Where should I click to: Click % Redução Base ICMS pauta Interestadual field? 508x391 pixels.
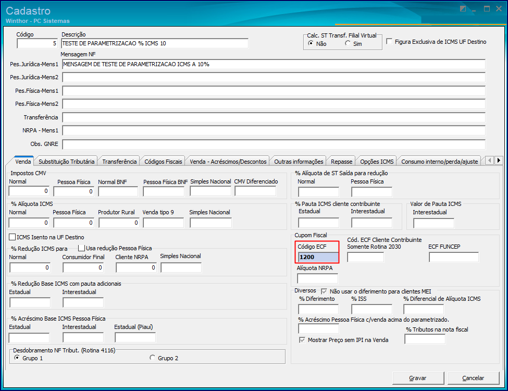click(83, 302)
